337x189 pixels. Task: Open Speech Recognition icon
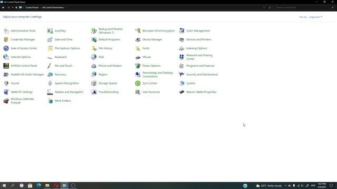(x=50, y=83)
